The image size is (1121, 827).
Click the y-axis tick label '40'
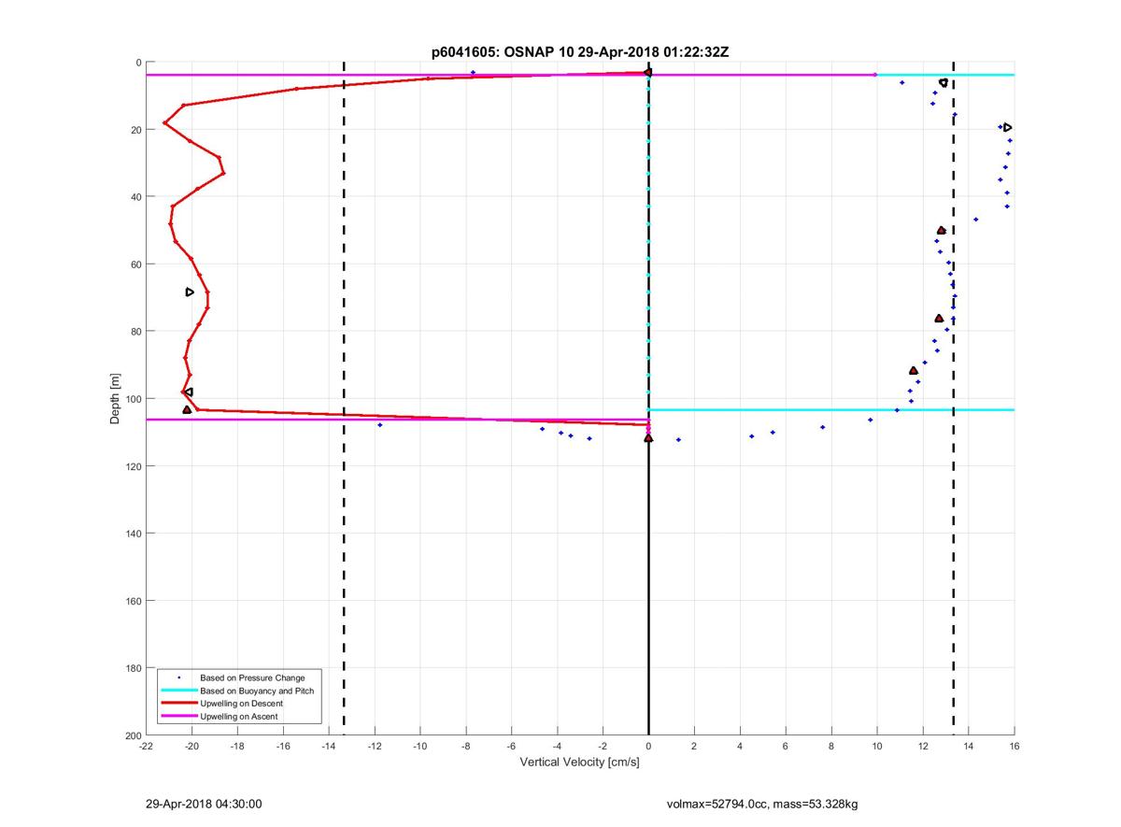click(x=135, y=197)
